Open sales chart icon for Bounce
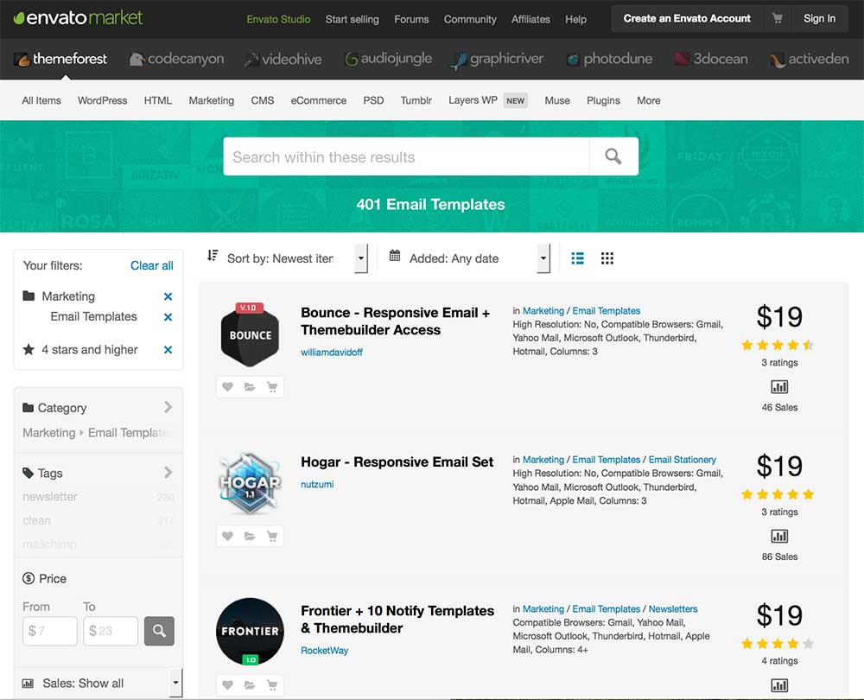Viewport: 864px width, 700px height. 779,387
